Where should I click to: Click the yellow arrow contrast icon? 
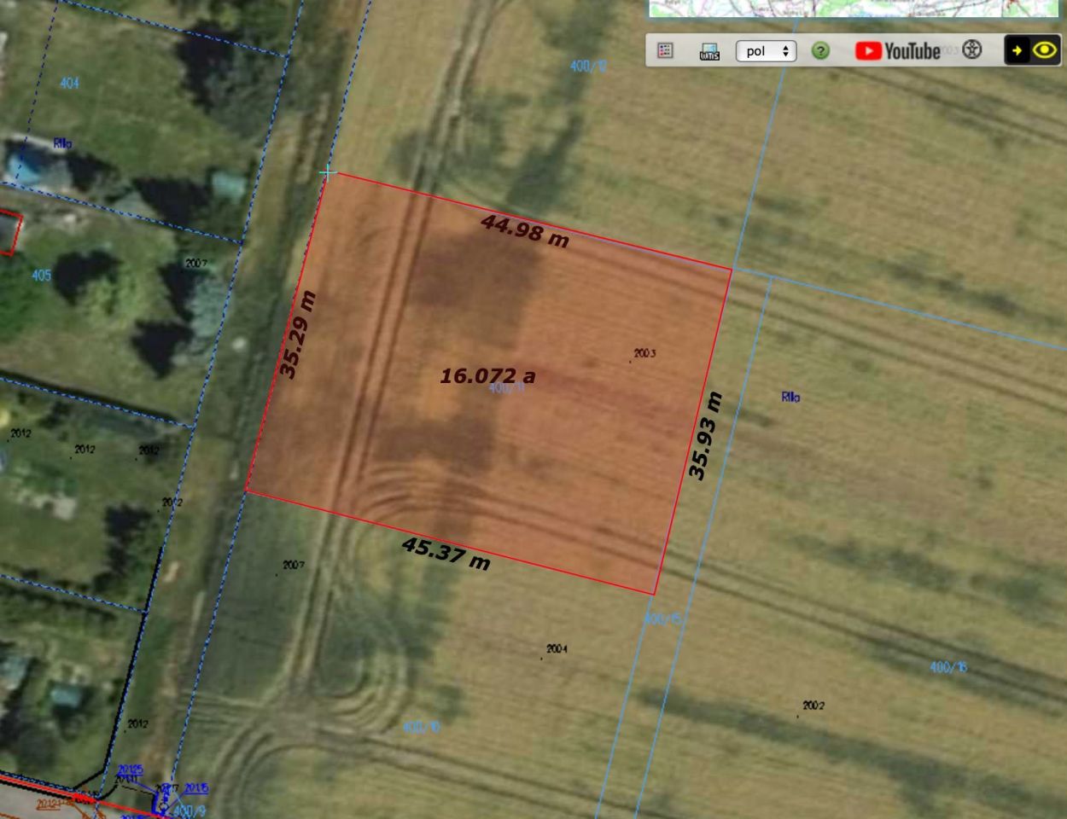(1017, 50)
